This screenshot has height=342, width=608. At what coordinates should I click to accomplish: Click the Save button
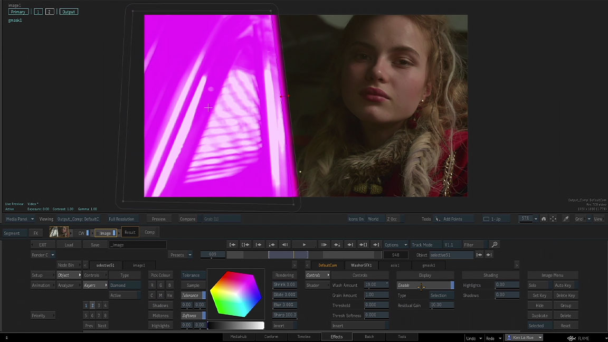(95, 245)
